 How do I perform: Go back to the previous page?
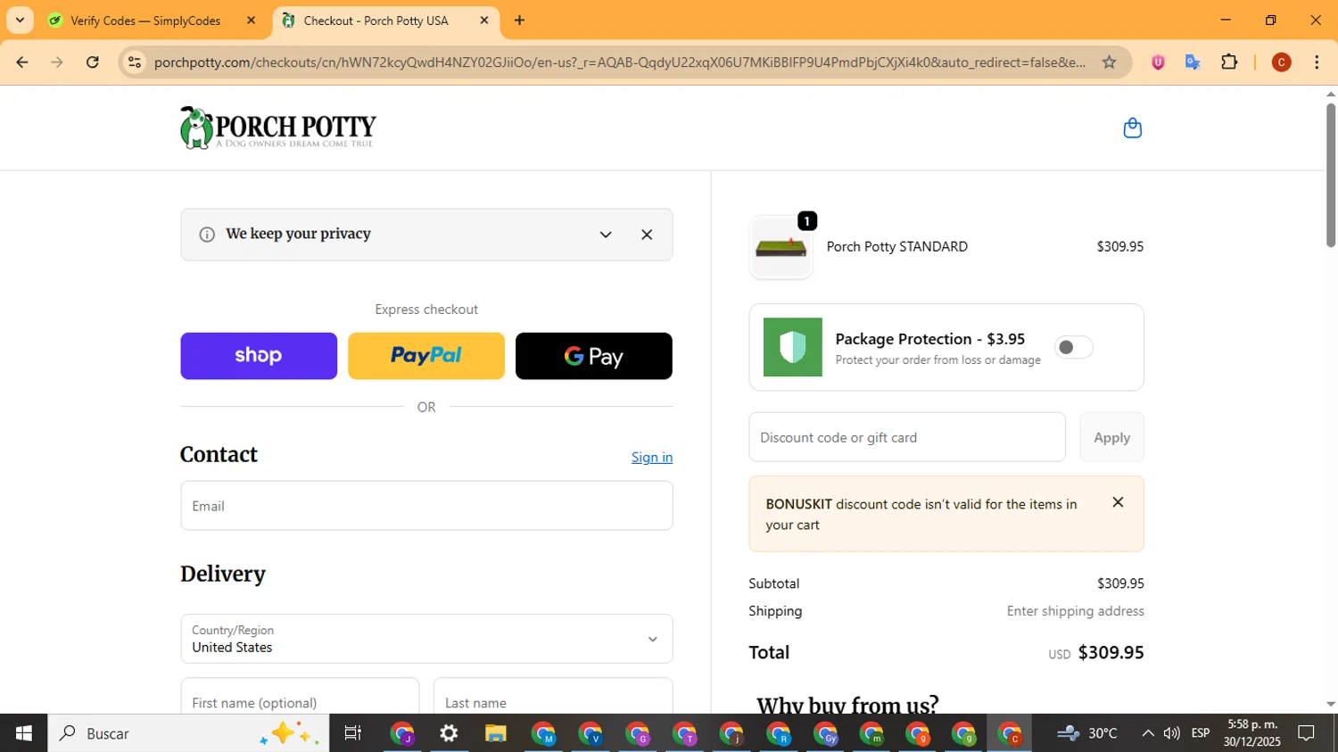(x=22, y=62)
